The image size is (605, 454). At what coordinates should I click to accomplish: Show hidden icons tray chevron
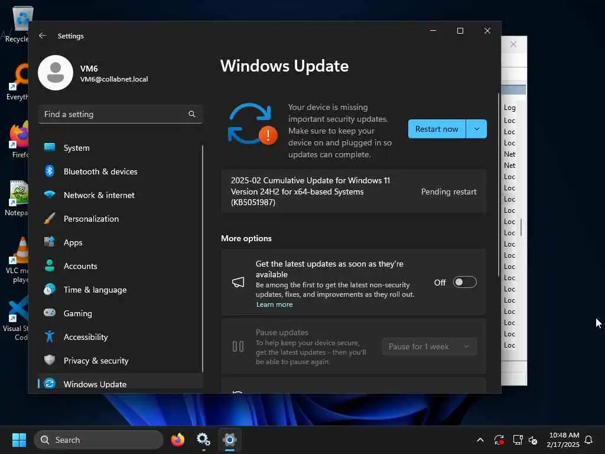(480, 440)
